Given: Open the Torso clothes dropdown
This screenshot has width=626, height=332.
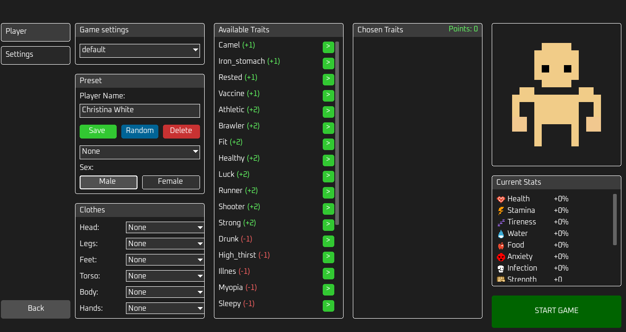Looking at the screenshot, I should click(165, 276).
